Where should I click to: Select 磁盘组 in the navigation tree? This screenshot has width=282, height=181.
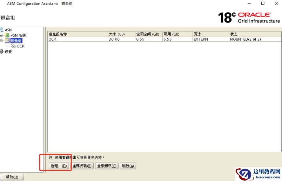click(x=16, y=41)
